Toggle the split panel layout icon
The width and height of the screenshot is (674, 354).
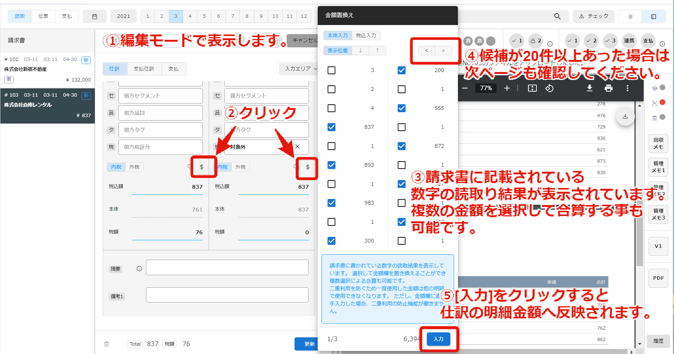(654, 16)
